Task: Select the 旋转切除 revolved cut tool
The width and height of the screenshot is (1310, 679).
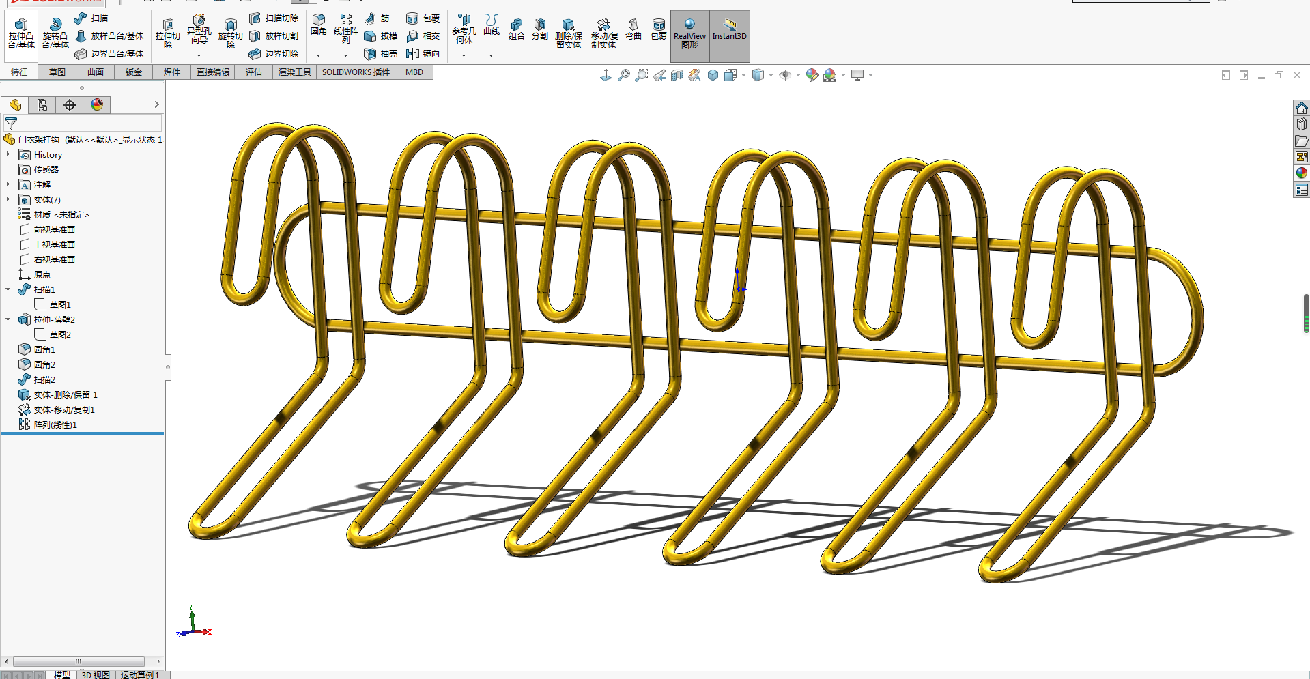Action: pos(231,33)
